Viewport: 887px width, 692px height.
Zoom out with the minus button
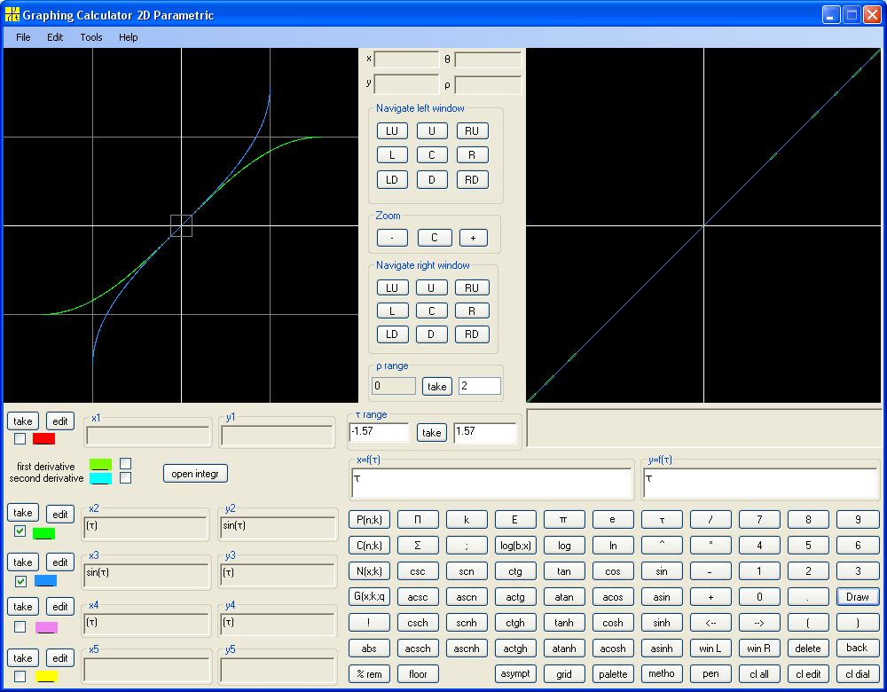(392, 238)
